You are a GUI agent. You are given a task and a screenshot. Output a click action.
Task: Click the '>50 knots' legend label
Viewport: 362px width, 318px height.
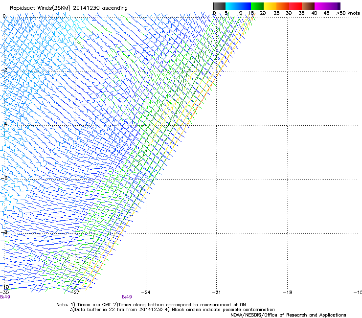(x=348, y=13)
